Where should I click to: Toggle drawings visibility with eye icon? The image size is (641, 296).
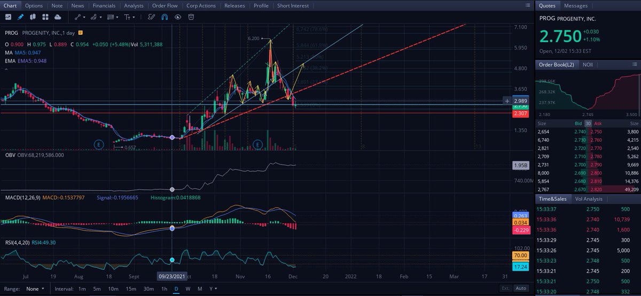pyautogui.click(x=178, y=17)
